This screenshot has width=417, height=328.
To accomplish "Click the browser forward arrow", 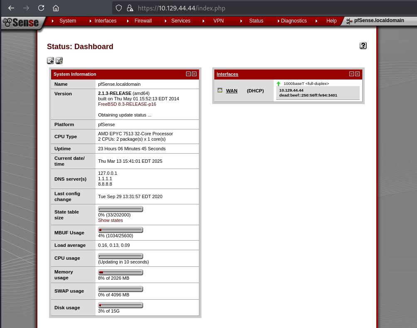I will (x=26, y=8).
